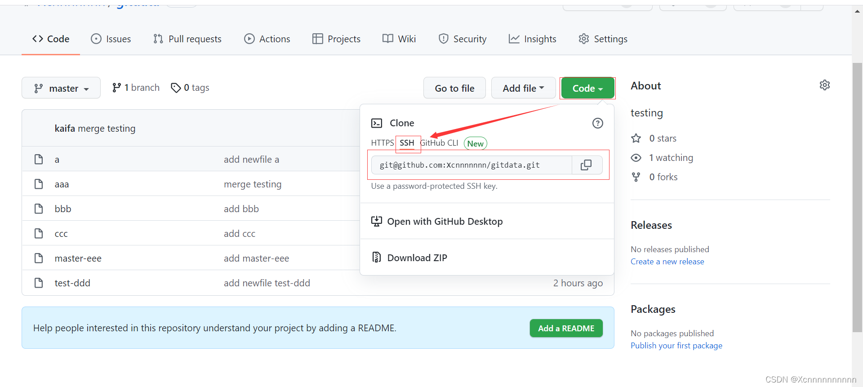Viewport: 863px width, 387px height.
Task: Click the '2 hours ago' timestamp
Action: (578, 283)
